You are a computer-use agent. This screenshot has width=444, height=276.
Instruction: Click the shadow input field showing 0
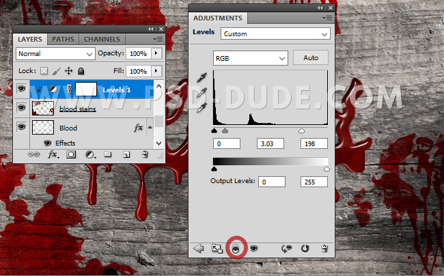(227, 143)
